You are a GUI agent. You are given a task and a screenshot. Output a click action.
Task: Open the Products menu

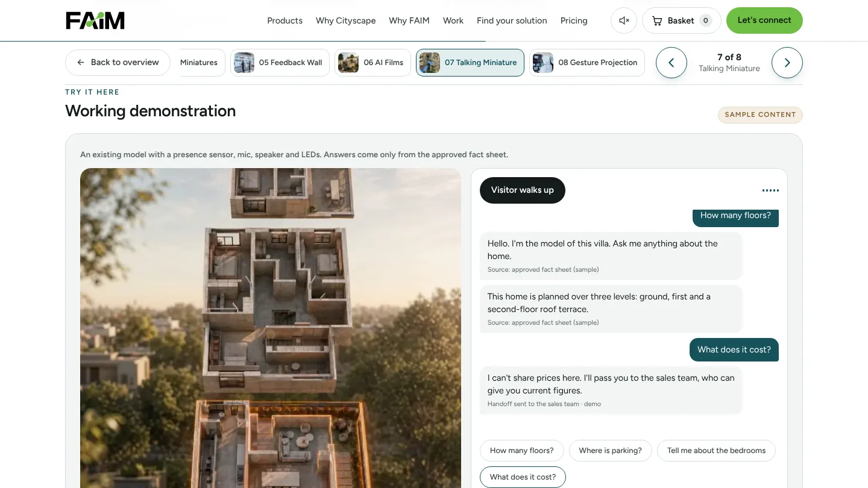(x=285, y=20)
